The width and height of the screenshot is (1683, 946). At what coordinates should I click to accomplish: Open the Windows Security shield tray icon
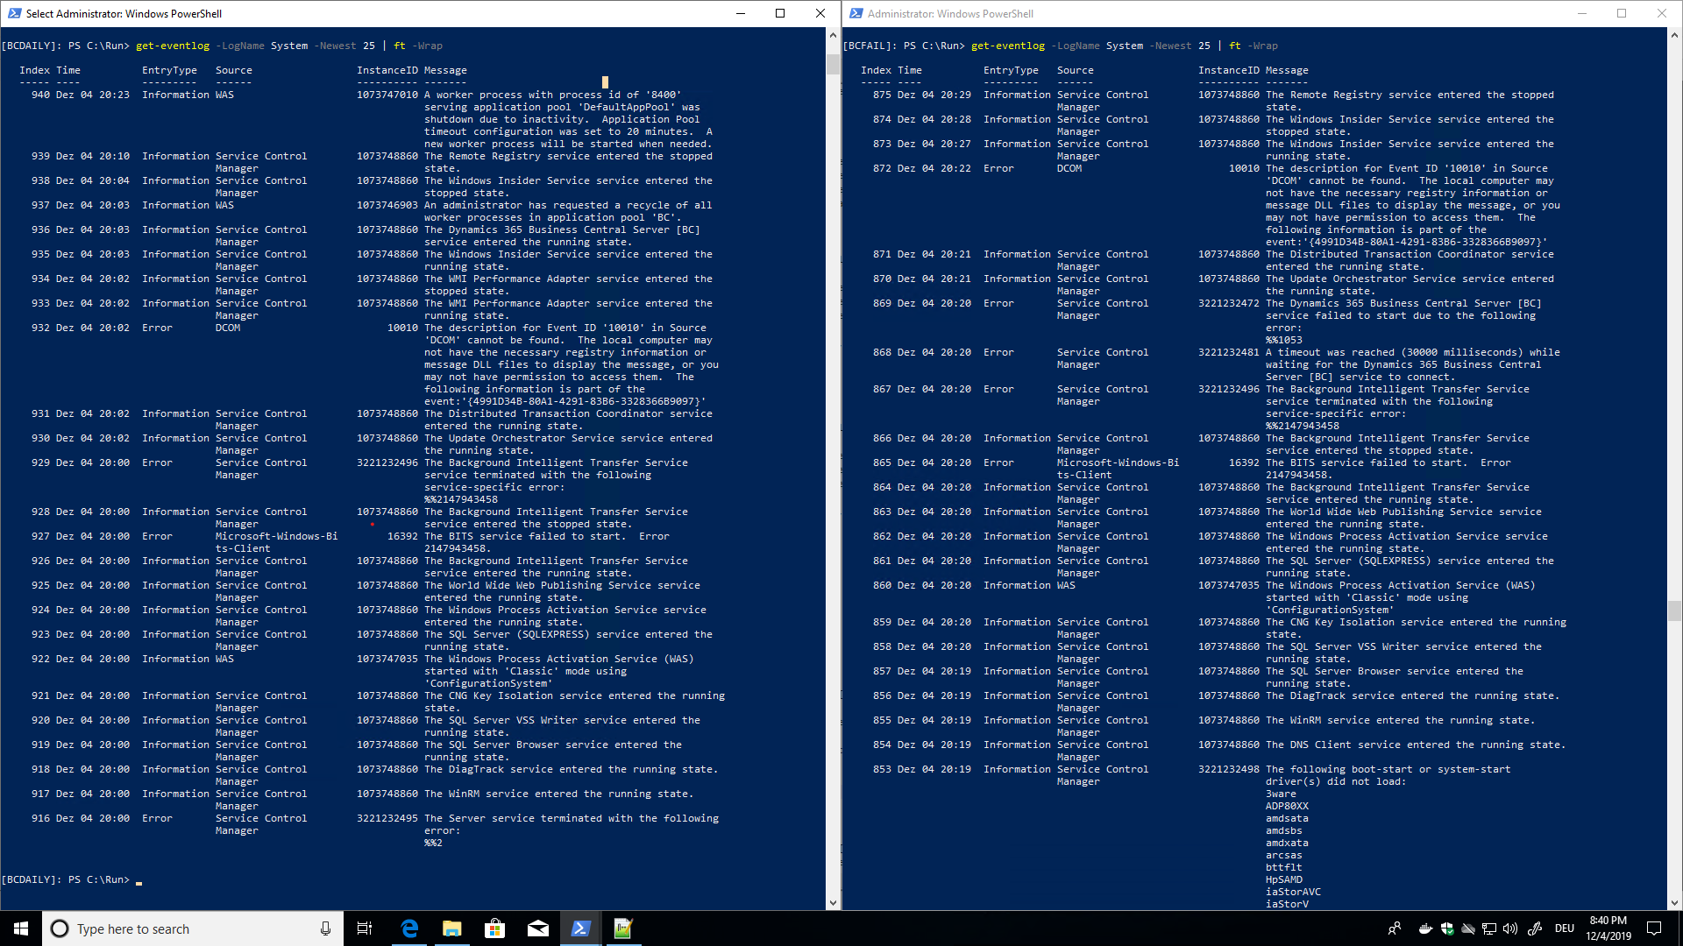coord(1447,928)
